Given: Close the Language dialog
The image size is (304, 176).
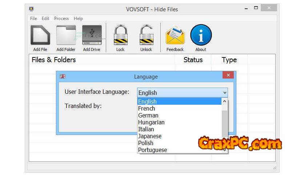Looking at the screenshot, I should [x=228, y=75].
